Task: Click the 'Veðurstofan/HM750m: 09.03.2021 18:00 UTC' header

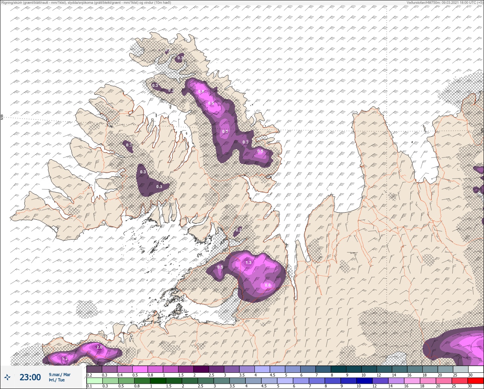Action: click(445, 2)
